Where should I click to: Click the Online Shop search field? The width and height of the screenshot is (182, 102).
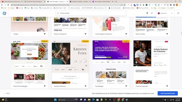[x=91, y=13]
